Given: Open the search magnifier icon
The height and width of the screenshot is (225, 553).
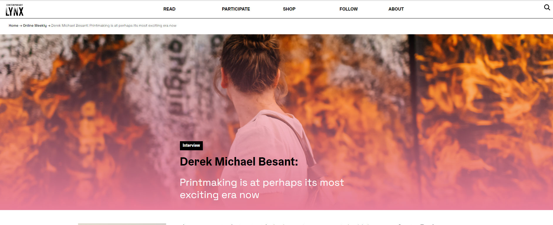Looking at the screenshot, I should tap(547, 7).
